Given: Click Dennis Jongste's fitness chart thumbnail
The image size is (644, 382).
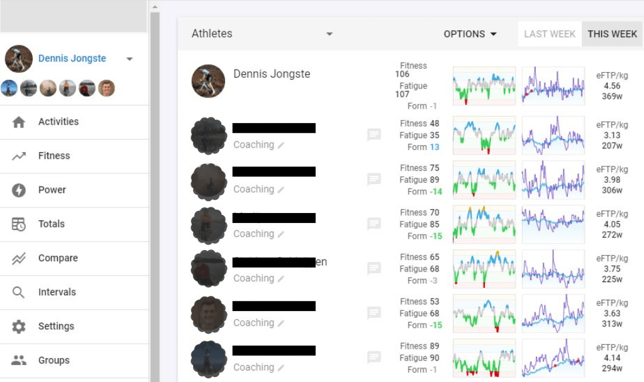Looking at the screenshot, I should [x=484, y=85].
